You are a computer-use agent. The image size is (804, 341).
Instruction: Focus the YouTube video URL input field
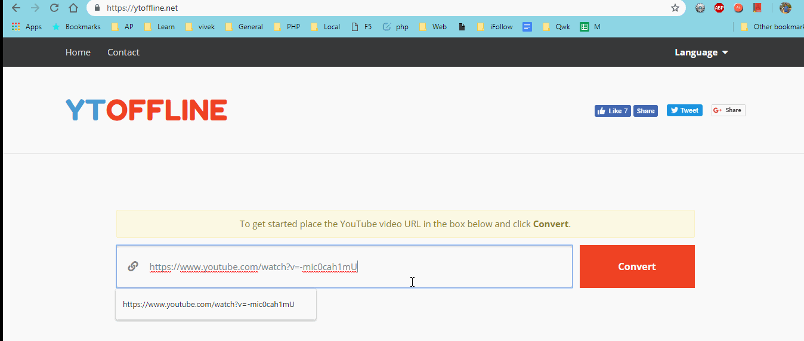358,266
